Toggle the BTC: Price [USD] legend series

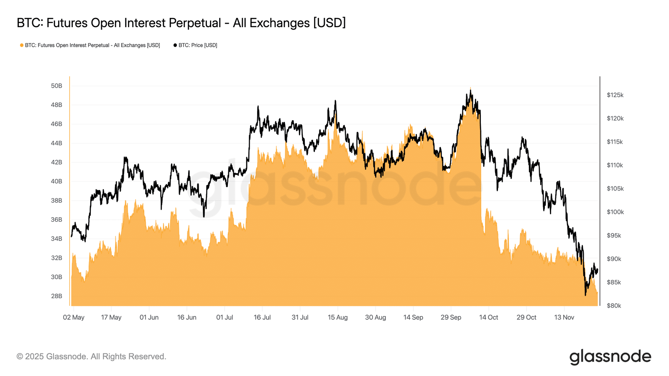pyautogui.click(x=198, y=45)
